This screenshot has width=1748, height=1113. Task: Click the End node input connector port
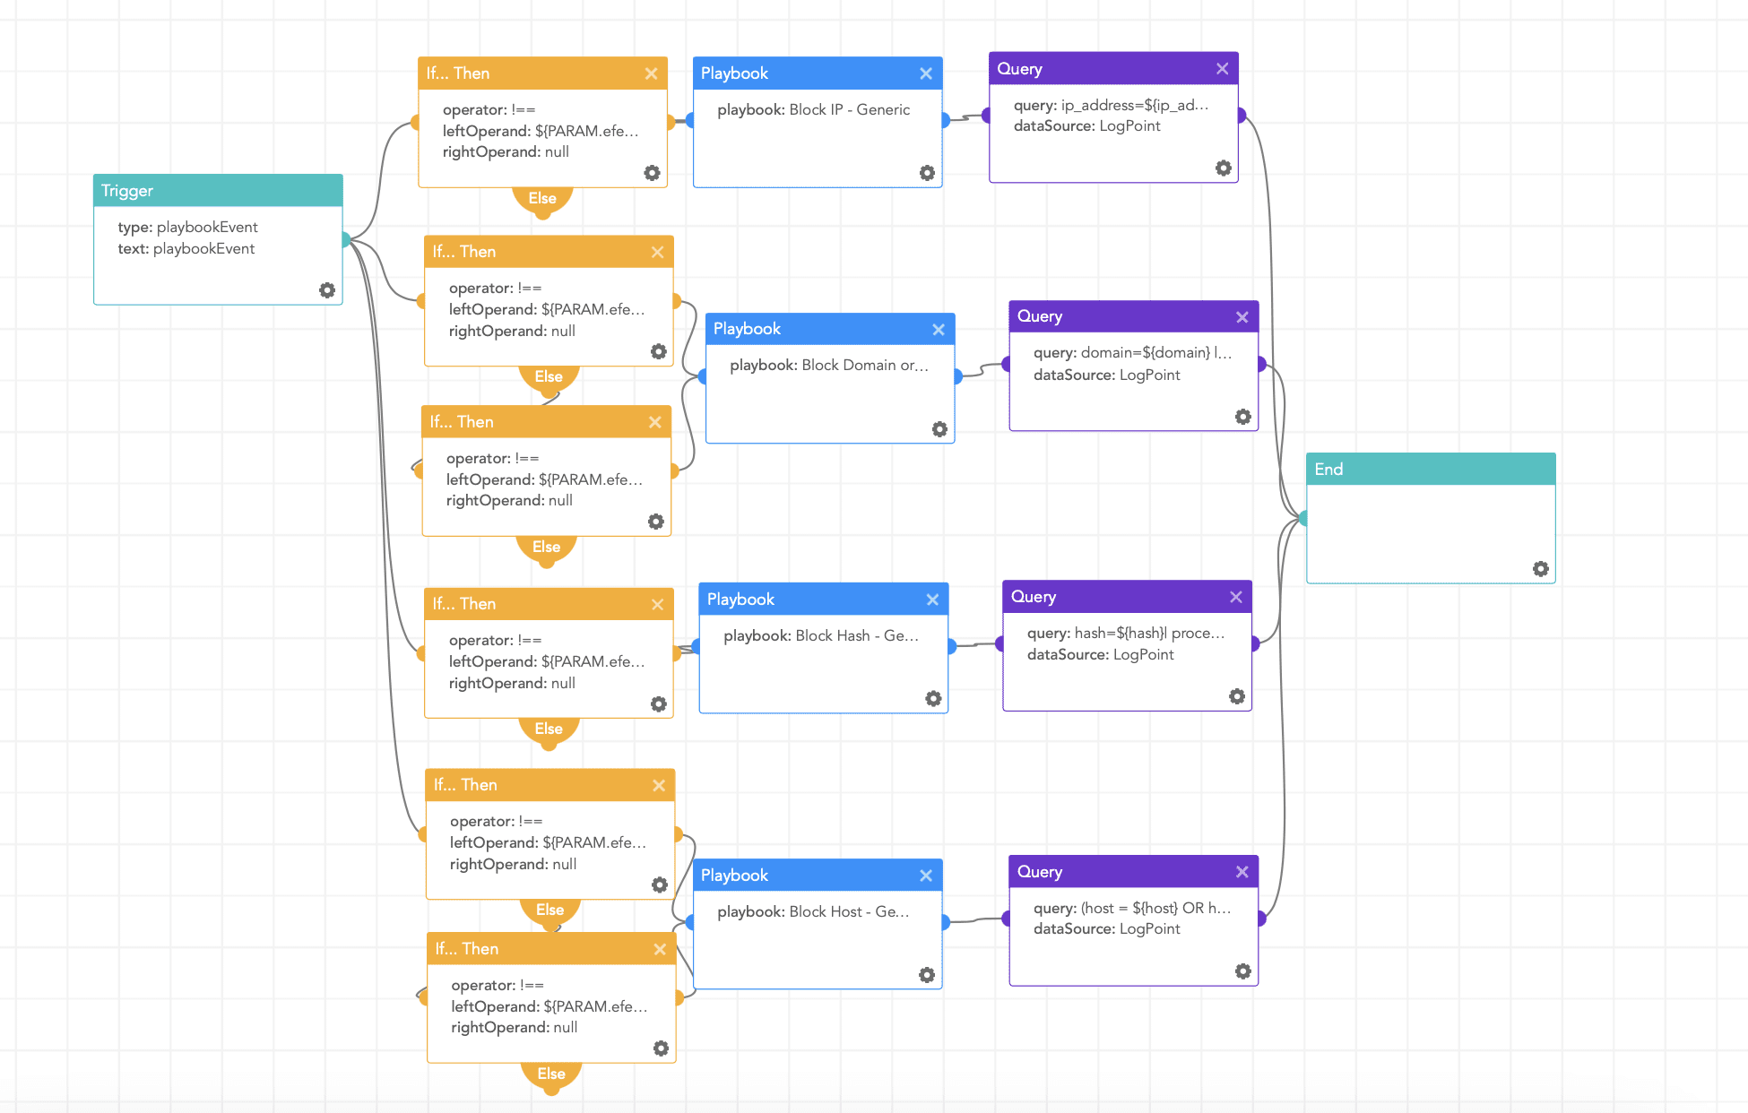coord(1303,518)
